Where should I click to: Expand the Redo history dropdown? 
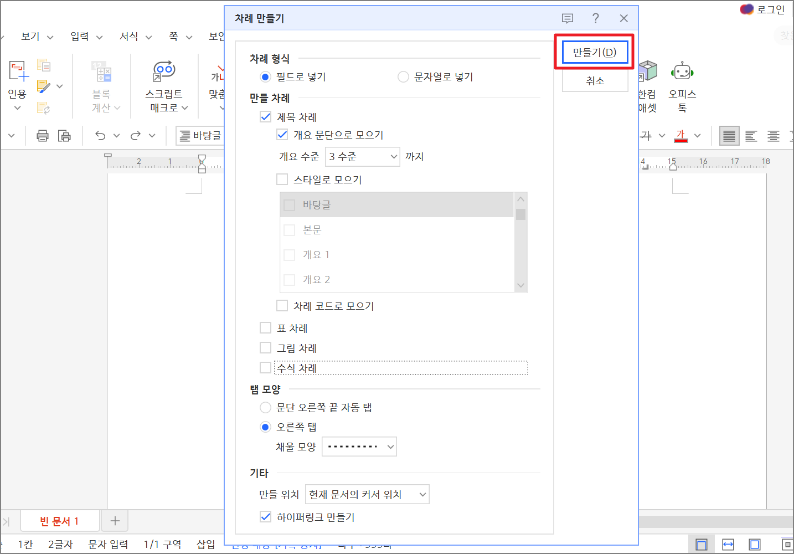click(x=152, y=135)
